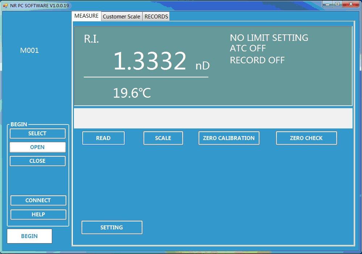Viewport: 362px width, 254px height.
Task: Click the SCALE button
Action: pos(163,138)
